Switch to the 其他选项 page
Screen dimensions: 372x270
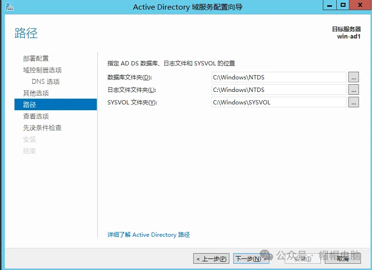click(x=36, y=93)
